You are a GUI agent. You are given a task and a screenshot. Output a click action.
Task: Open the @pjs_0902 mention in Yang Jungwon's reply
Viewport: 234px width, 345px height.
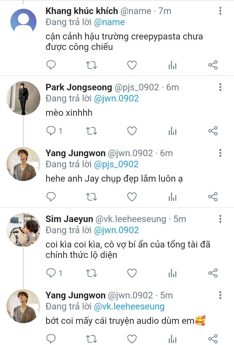116,164
